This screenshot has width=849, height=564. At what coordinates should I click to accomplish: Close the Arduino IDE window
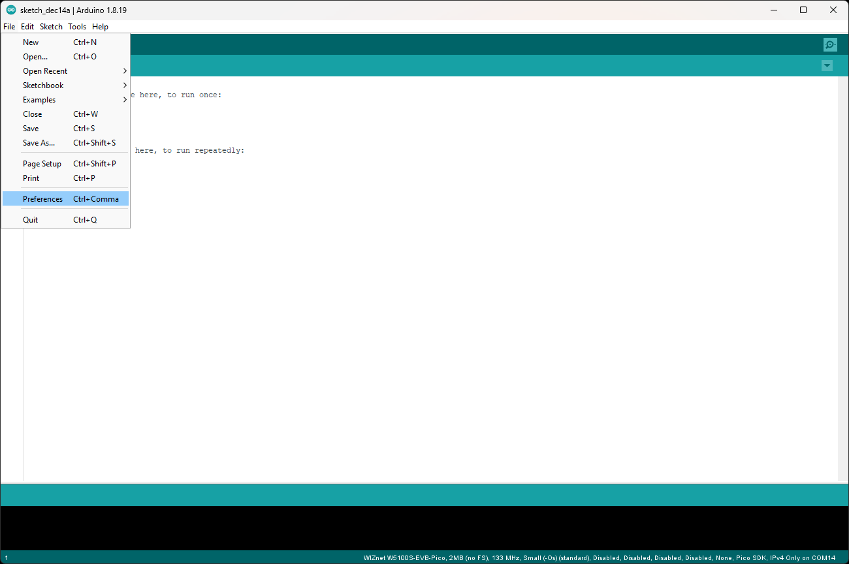tap(833, 10)
